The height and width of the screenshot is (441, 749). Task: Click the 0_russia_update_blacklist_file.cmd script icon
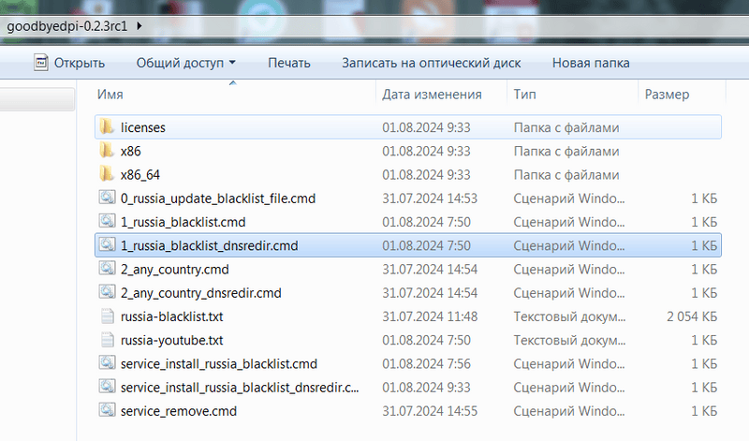(107, 198)
